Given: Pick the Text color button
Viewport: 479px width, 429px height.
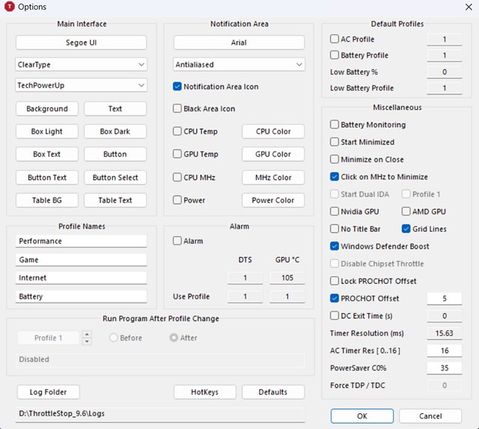Looking at the screenshot, I should click(x=115, y=108).
